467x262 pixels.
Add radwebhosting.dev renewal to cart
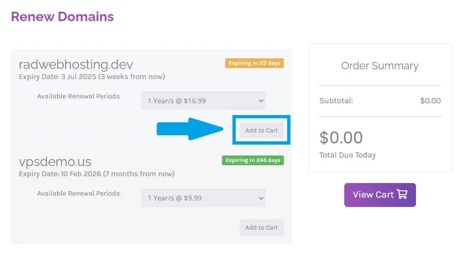coord(262,130)
